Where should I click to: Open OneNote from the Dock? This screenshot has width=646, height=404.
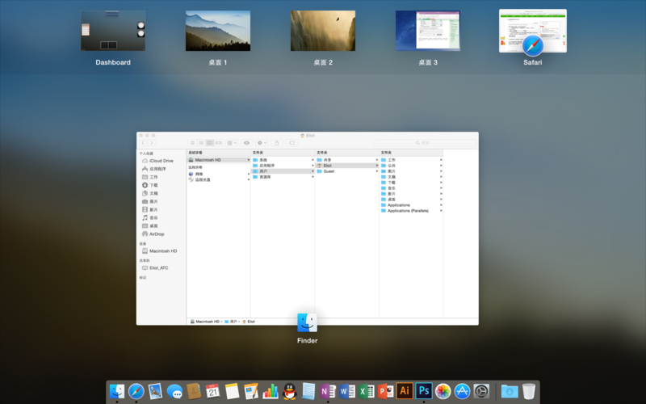tap(328, 391)
